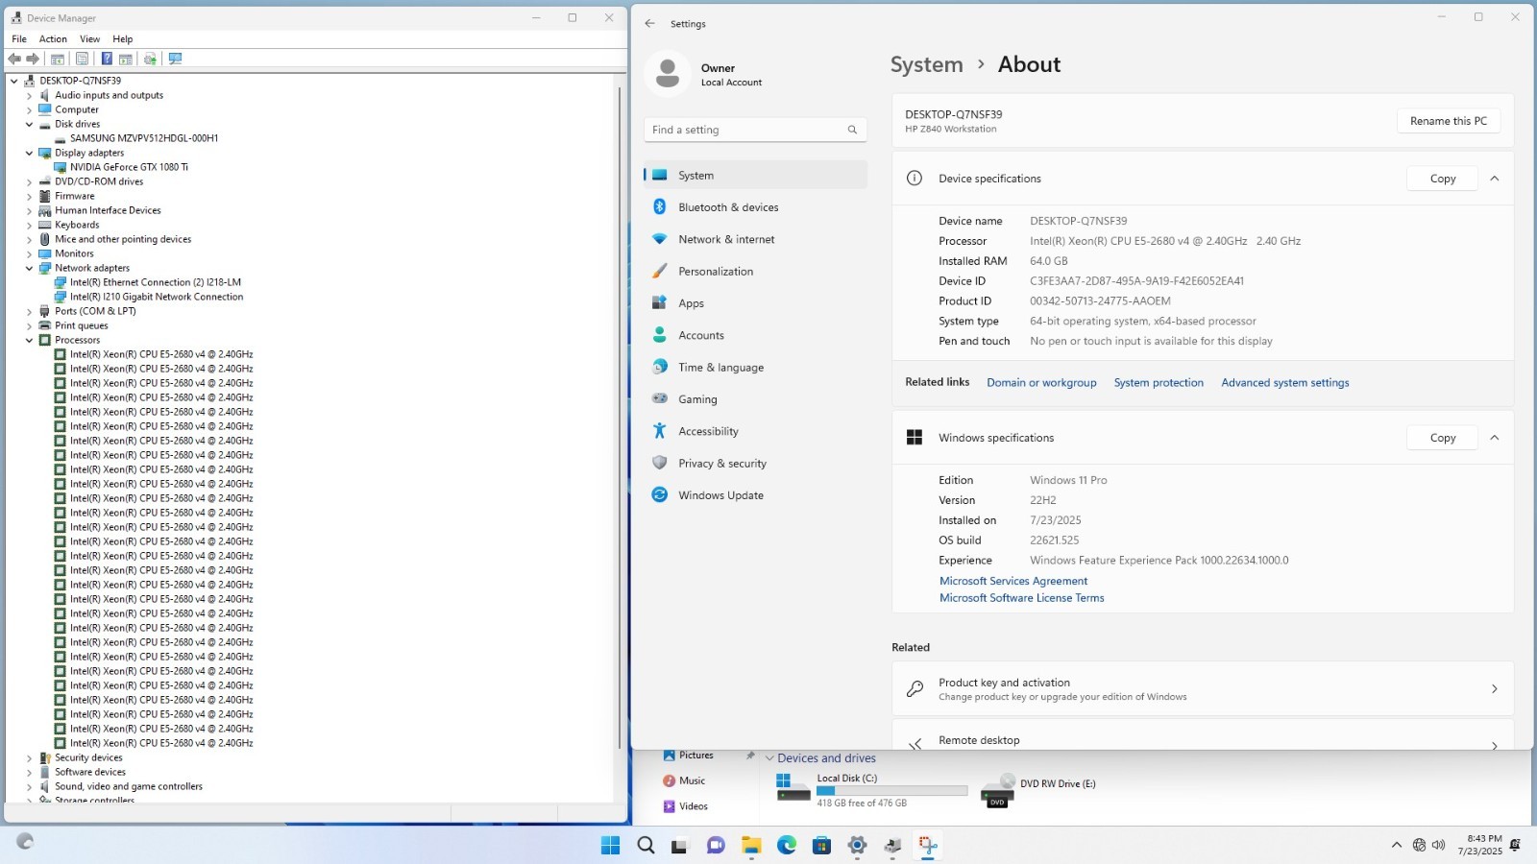Open Advanced system settings link
Viewport: 1537px width, 864px height.
[x=1285, y=382]
